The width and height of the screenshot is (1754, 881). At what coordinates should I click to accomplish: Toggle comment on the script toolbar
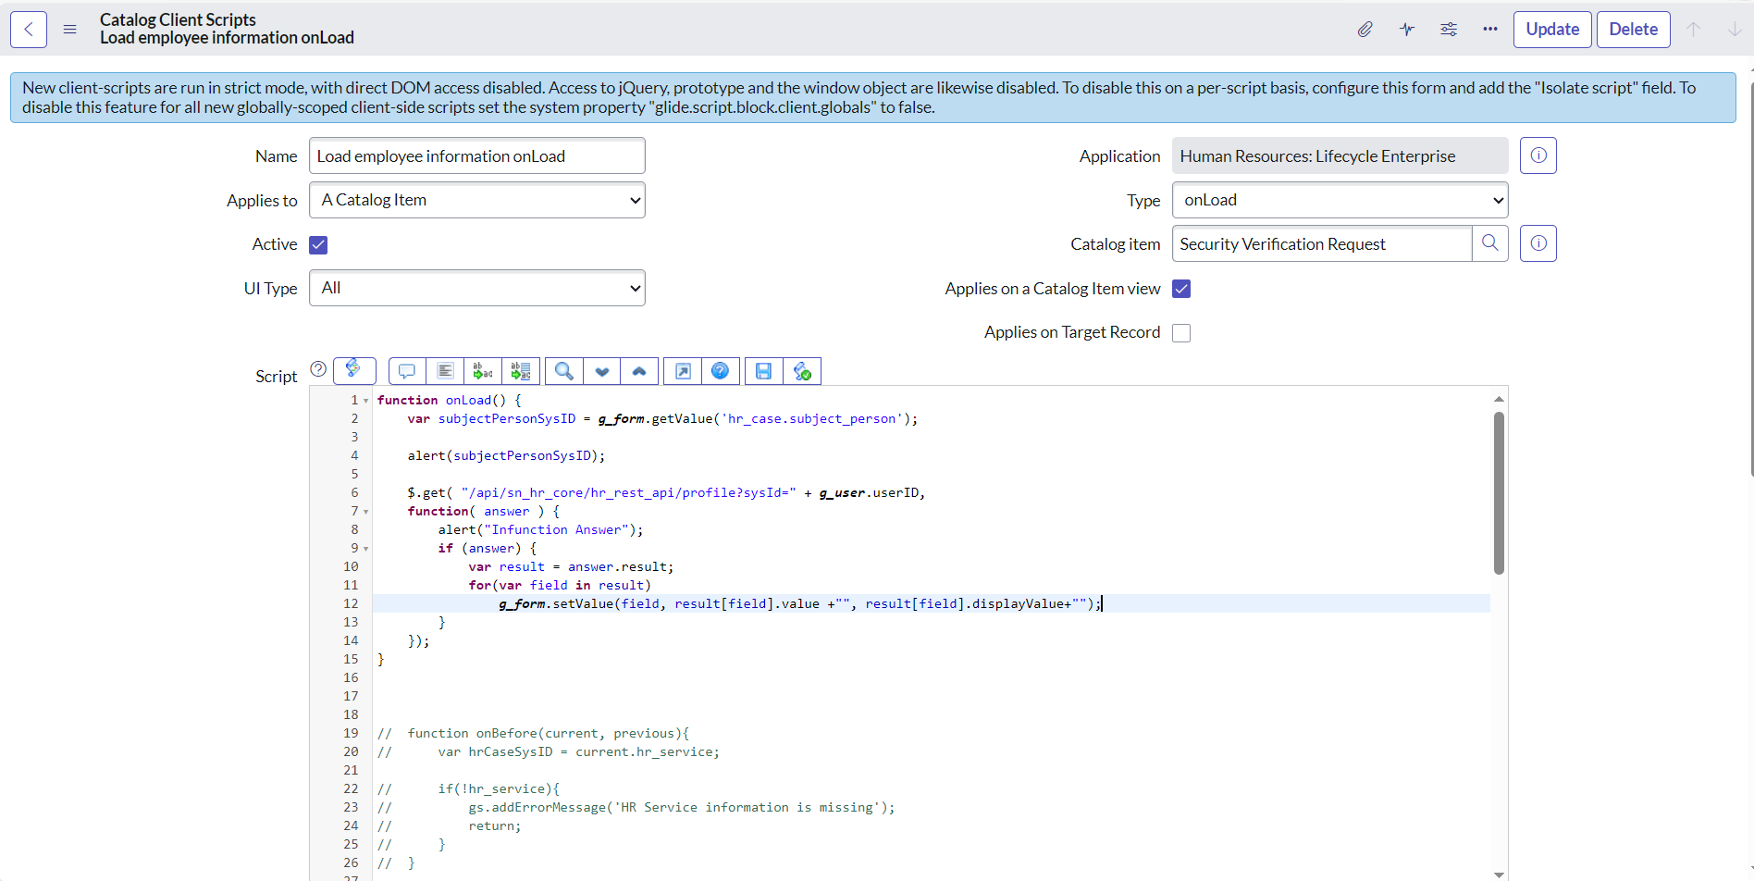407,371
